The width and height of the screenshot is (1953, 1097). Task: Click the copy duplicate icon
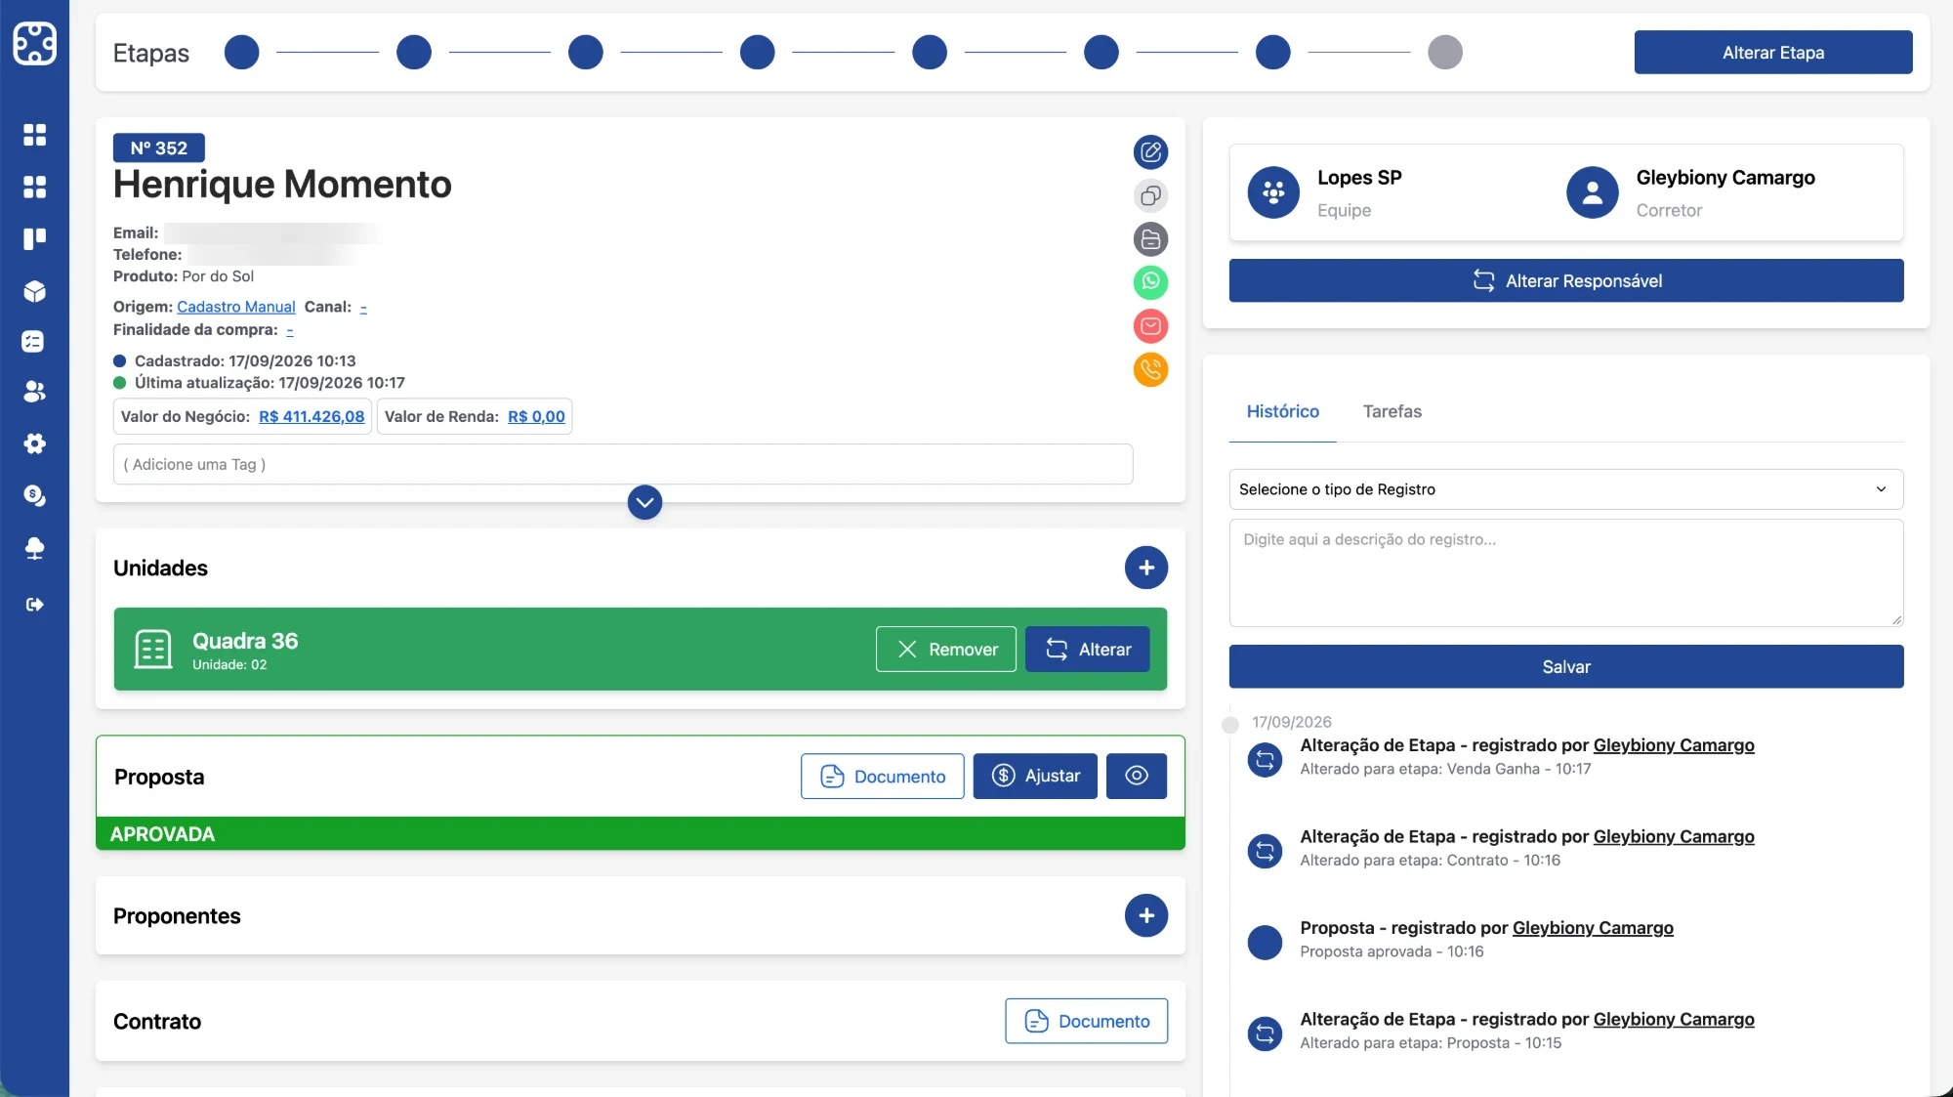1150,195
